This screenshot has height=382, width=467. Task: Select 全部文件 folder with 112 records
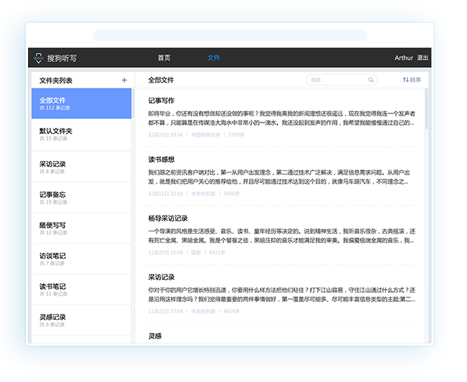(81, 104)
